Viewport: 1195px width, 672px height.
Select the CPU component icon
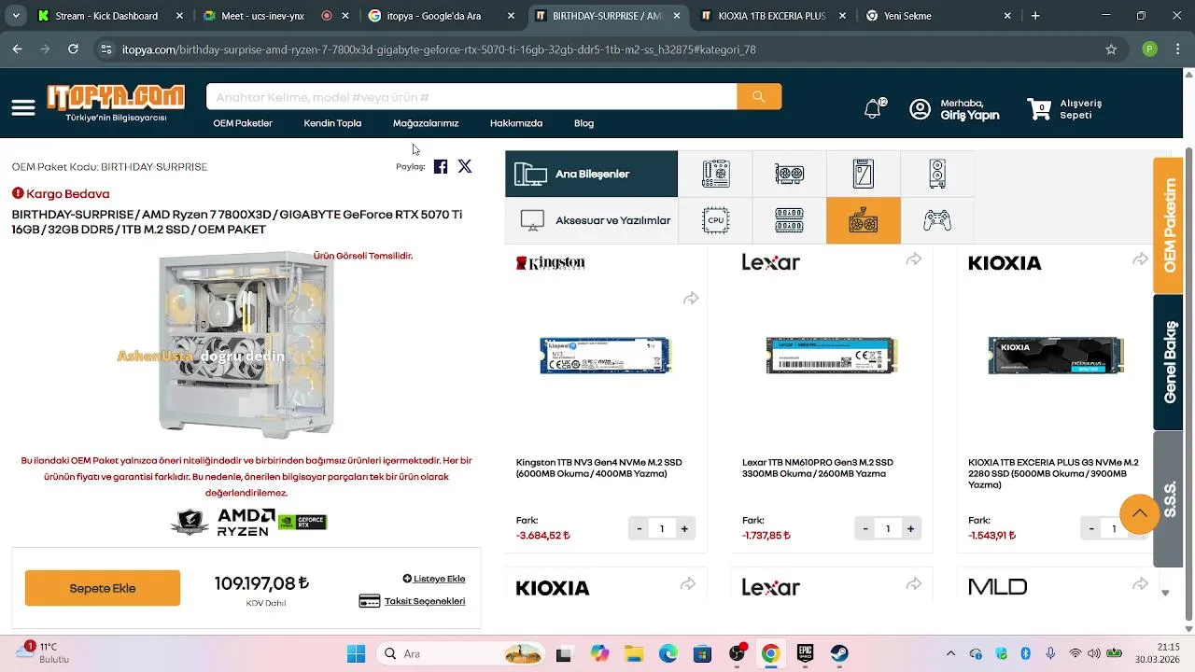(x=715, y=220)
